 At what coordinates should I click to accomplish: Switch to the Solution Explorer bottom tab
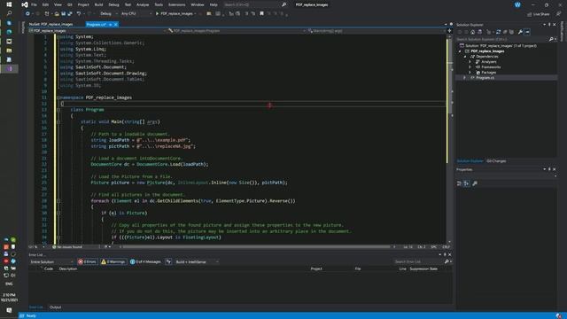coord(470,161)
